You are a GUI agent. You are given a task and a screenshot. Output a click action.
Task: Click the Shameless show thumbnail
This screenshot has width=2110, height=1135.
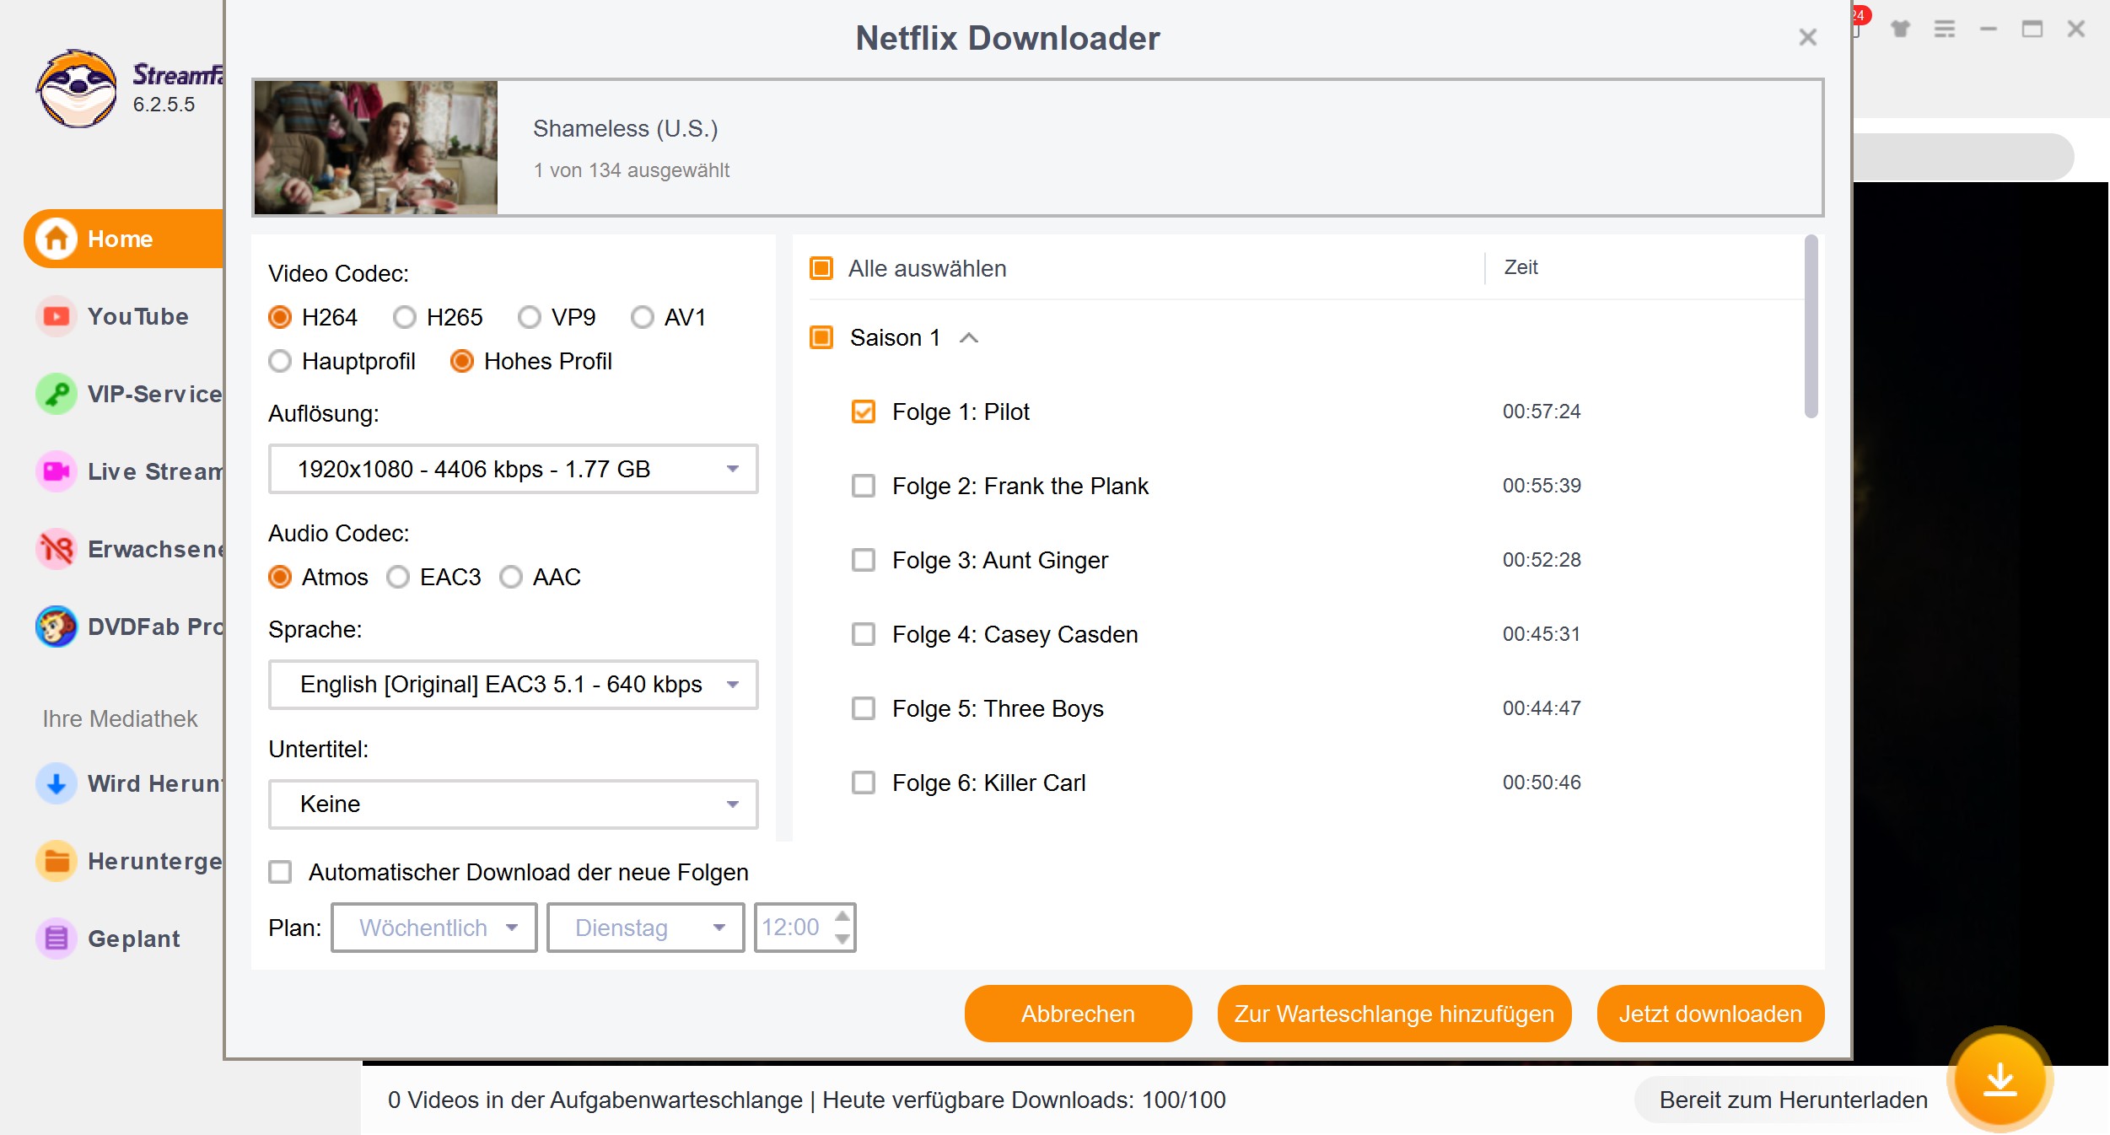[376, 148]
